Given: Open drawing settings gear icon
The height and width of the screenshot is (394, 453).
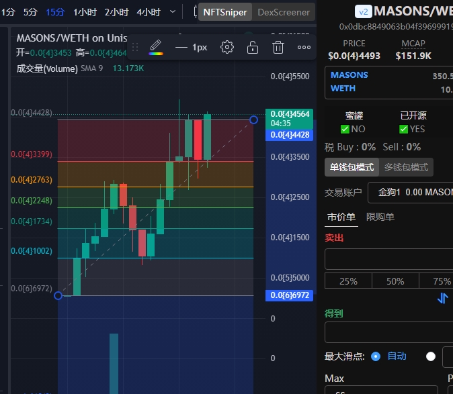Looking at the screenshot, I should click(x=227, y=47).
